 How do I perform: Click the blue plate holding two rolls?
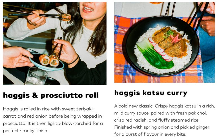(46, 62)
